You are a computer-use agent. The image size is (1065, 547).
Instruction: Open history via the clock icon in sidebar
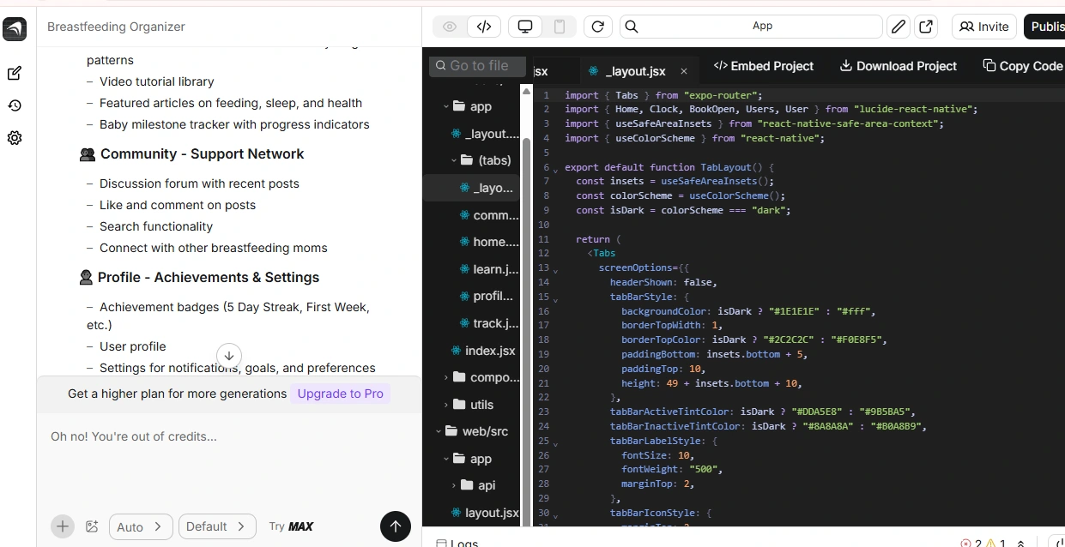tap(15, 105)
